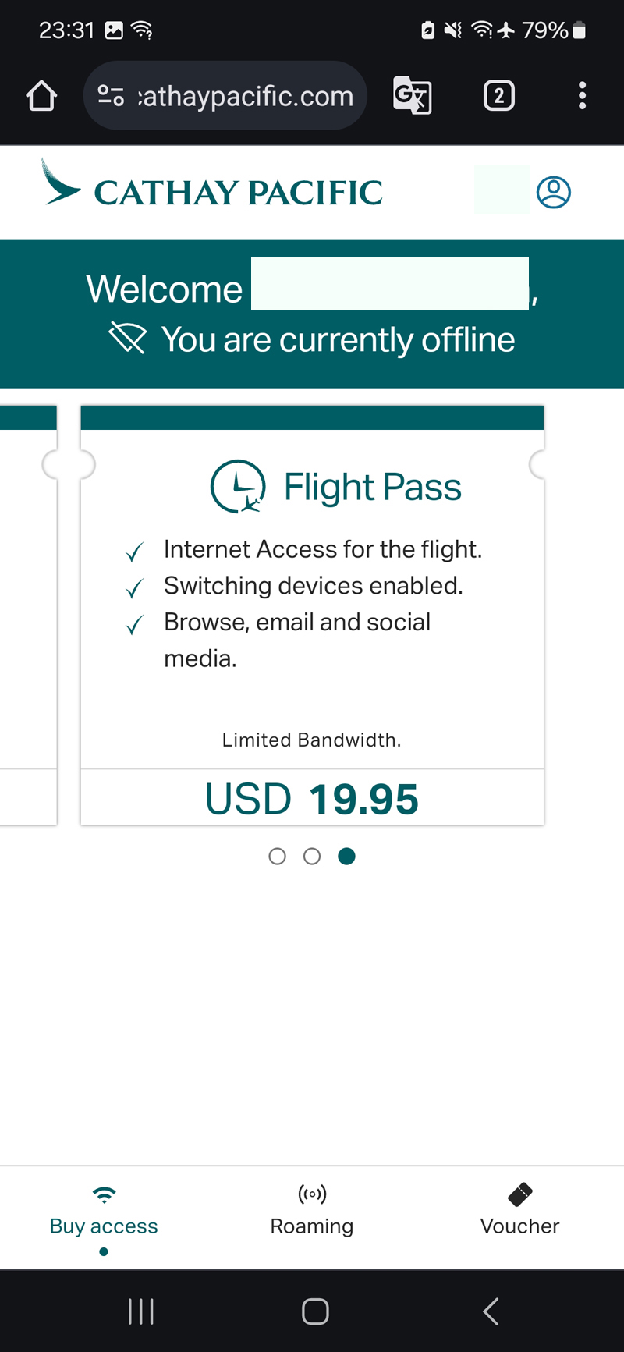Tap Android back navigation arrow
Image resolution: width=624 pixels, height=1352 pixels.
491,1311
